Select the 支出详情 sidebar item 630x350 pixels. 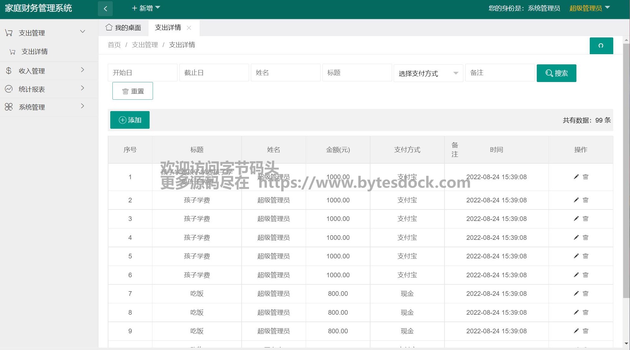(x=34, y=52)
